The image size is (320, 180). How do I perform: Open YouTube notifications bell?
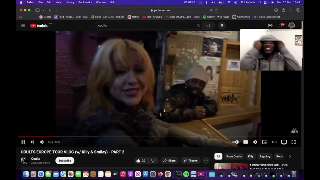point(280,25)
